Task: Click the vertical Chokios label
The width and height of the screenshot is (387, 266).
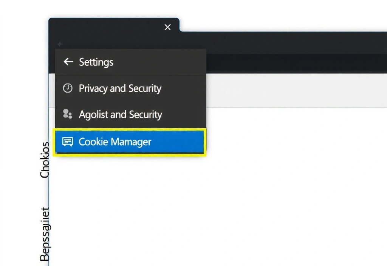Action: tap(45, 160)
